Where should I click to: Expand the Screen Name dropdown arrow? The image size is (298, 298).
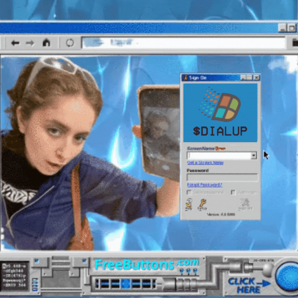(x=254, y=156)
